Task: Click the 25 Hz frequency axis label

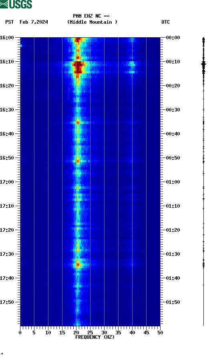Action: coord(90,333)
